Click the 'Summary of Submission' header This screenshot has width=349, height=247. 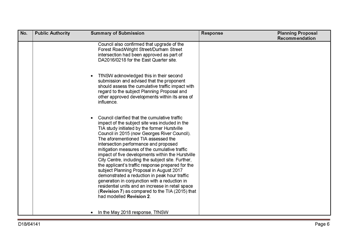(x=117, y=33)
